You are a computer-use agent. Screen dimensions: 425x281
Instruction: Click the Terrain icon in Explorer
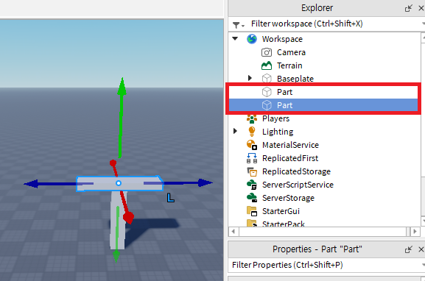pos(267,65)
